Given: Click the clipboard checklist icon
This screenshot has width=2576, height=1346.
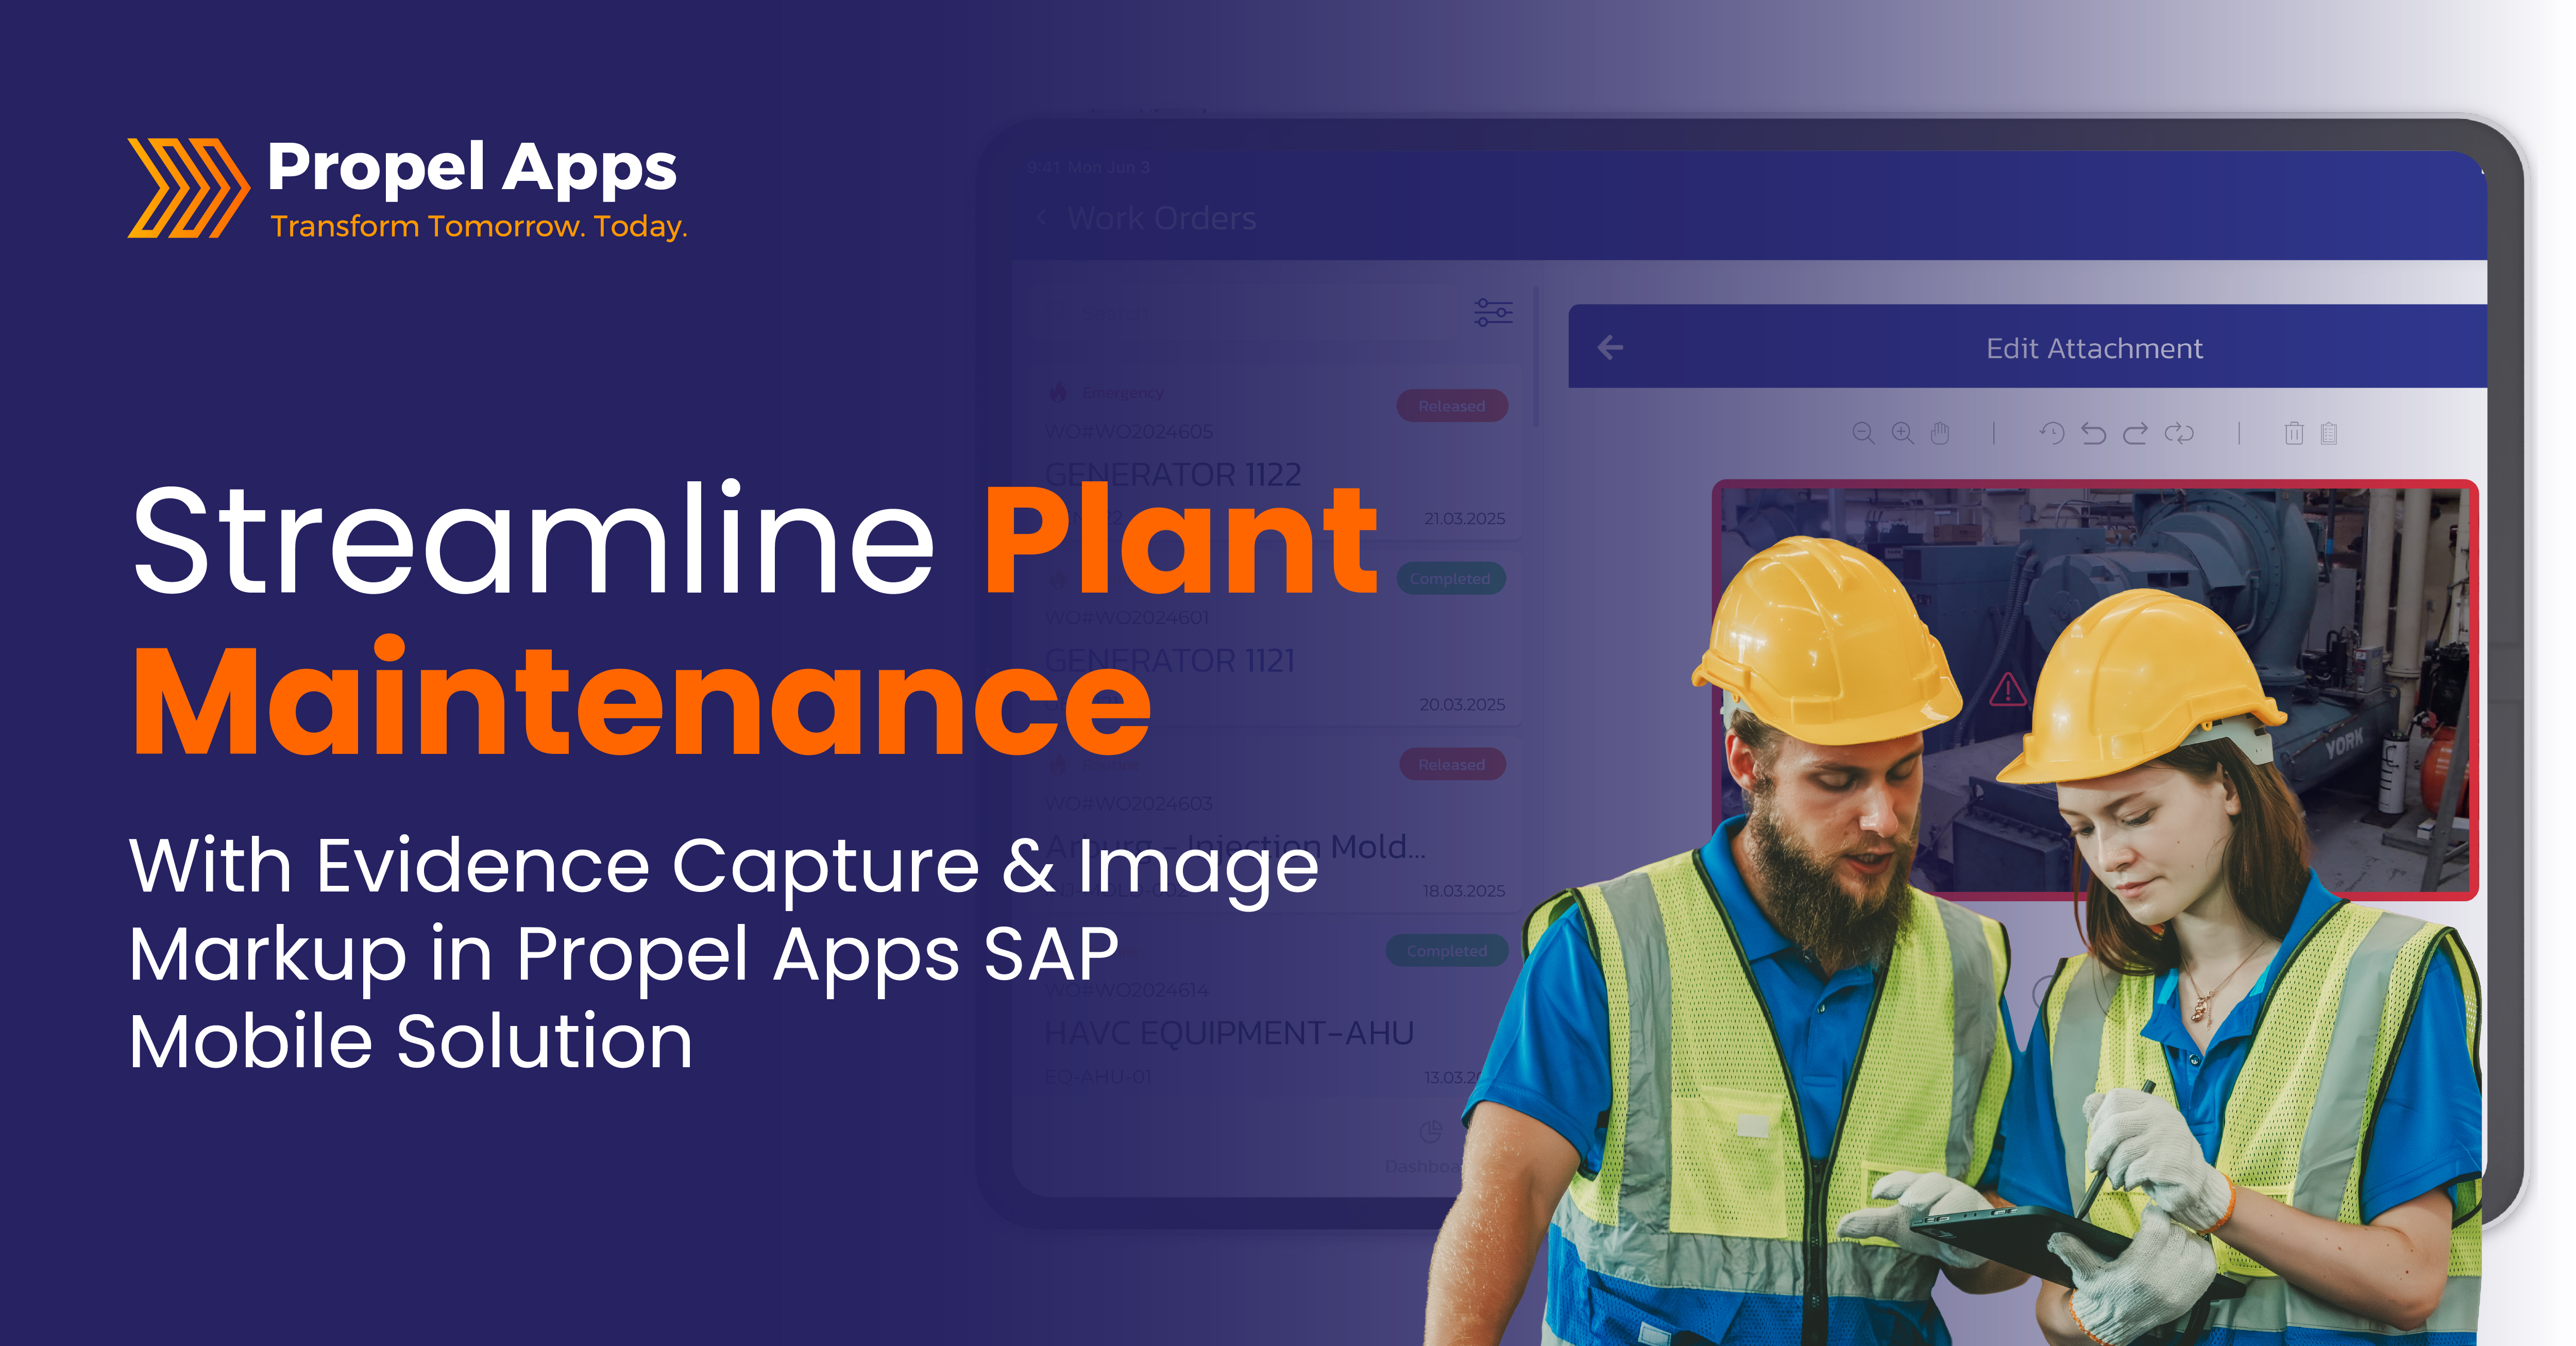Looking at the screenshot, I should pos(2329,433).
